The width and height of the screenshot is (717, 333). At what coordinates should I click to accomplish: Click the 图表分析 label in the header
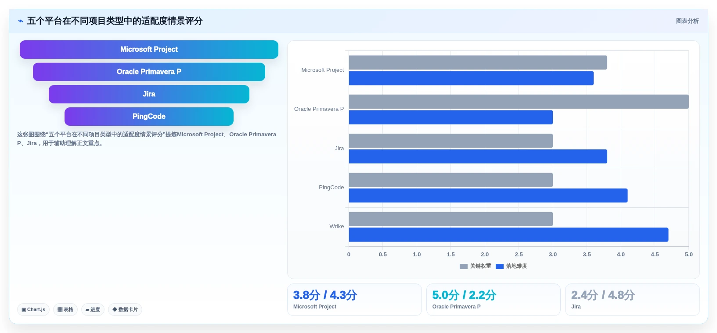coord(687,21)
